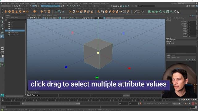Open the Modeling menu set dropdown
The image size is (198, 111).
click(6, 6)
